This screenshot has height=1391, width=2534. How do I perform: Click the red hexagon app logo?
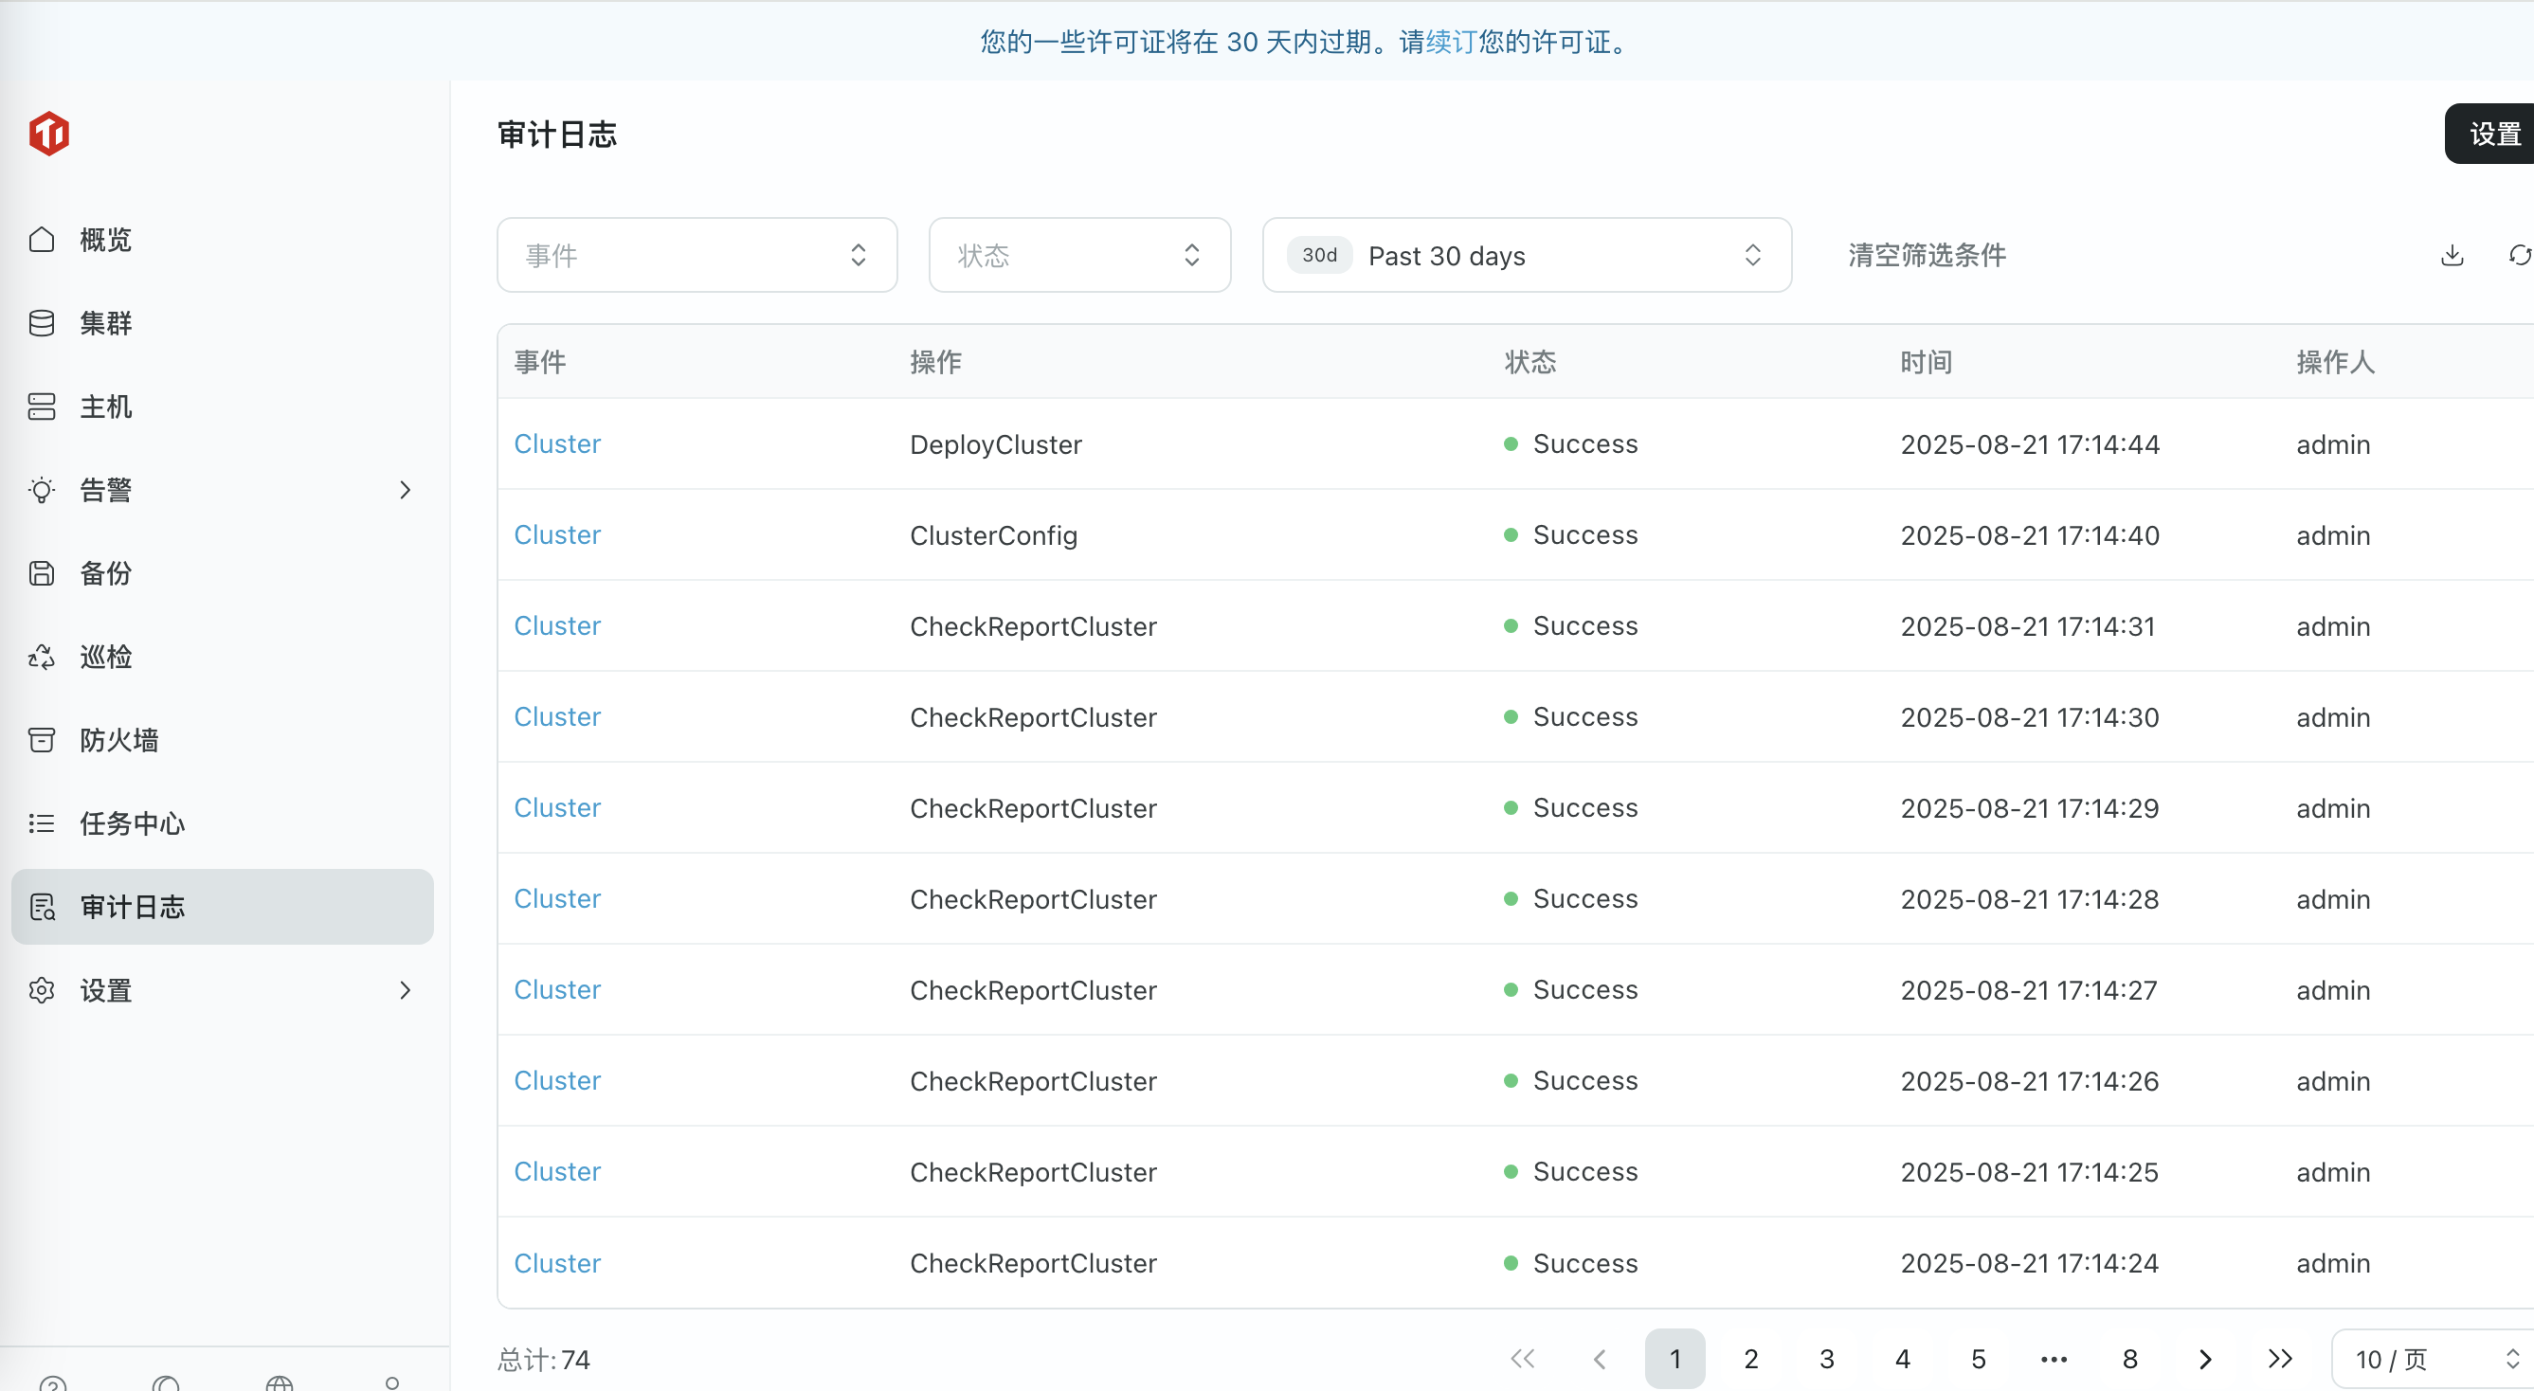point(48,134)
